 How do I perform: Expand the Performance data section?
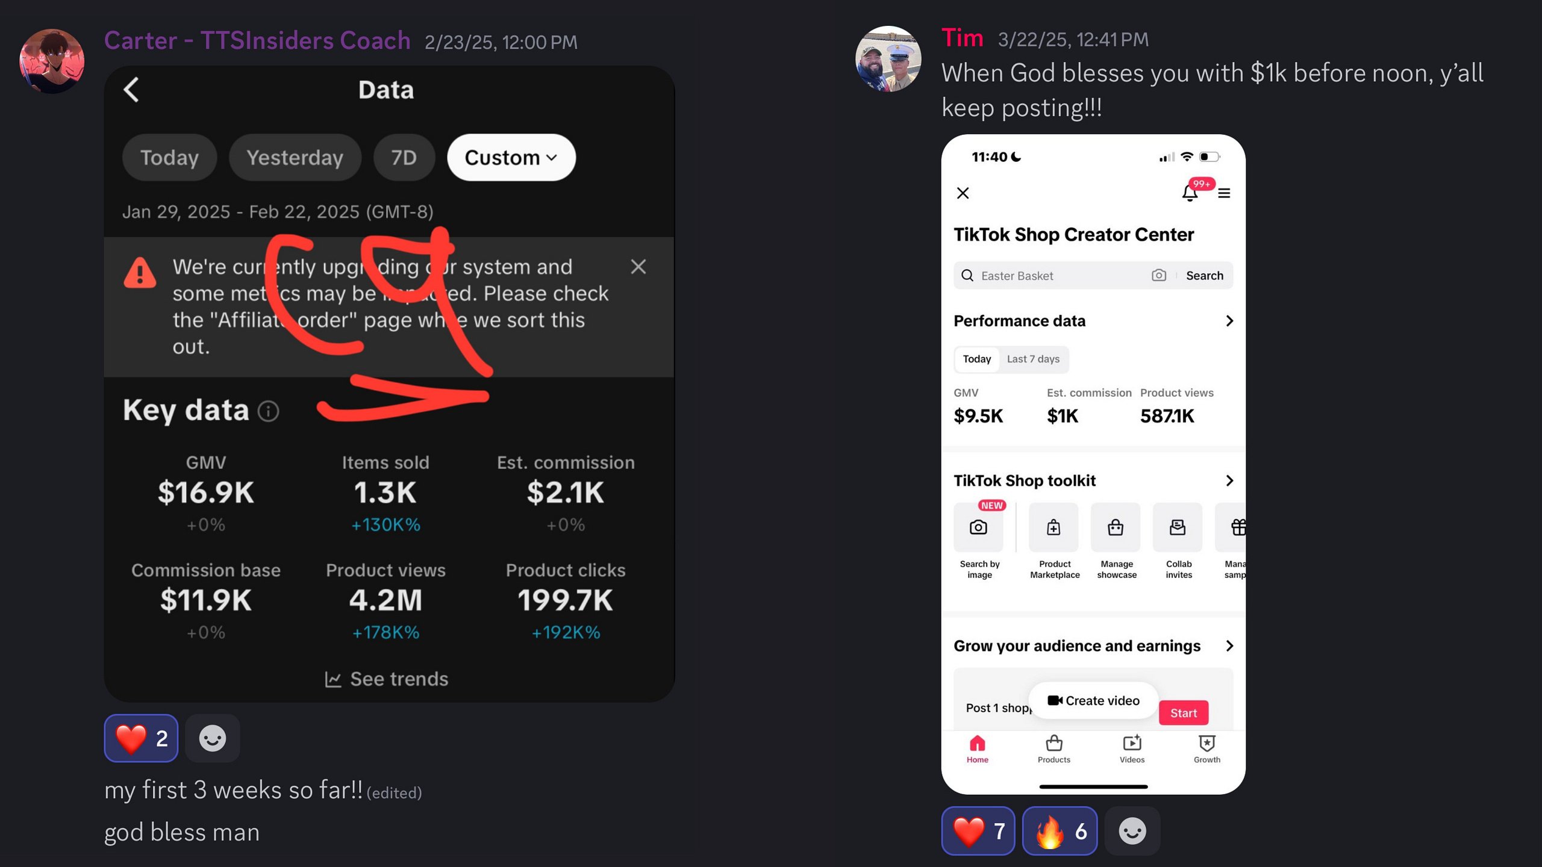coord(1229,321)
